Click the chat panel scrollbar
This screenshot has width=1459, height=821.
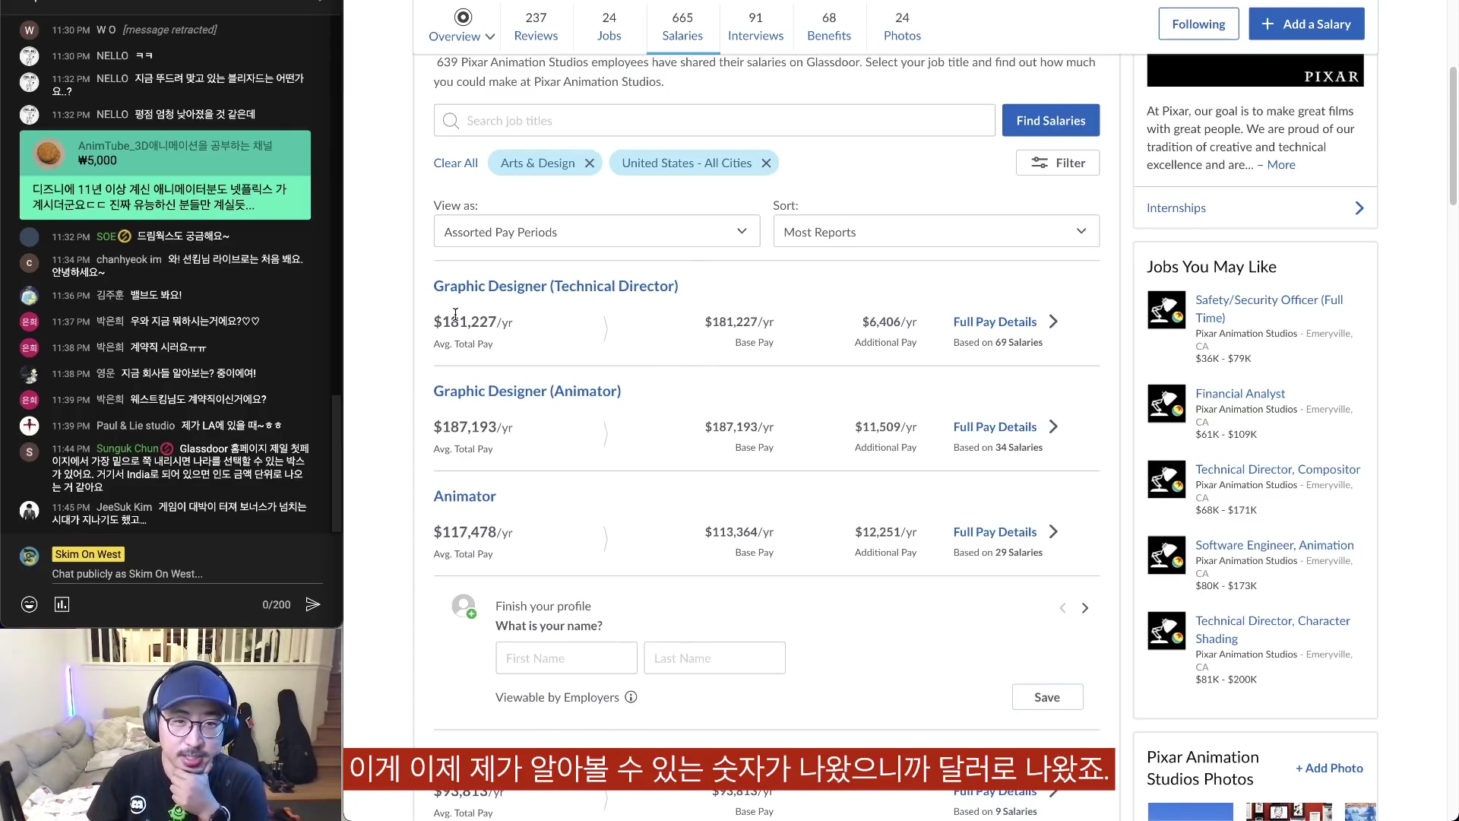point(337,464)
